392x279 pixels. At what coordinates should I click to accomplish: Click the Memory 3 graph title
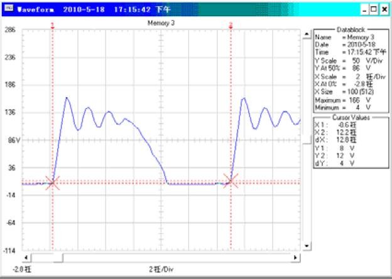(x=161, y=23)
